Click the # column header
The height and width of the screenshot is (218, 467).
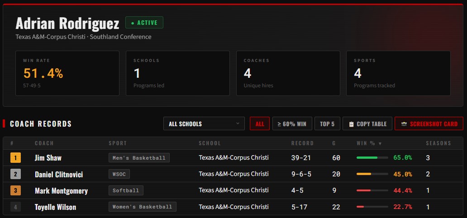[x=12, y=143]
